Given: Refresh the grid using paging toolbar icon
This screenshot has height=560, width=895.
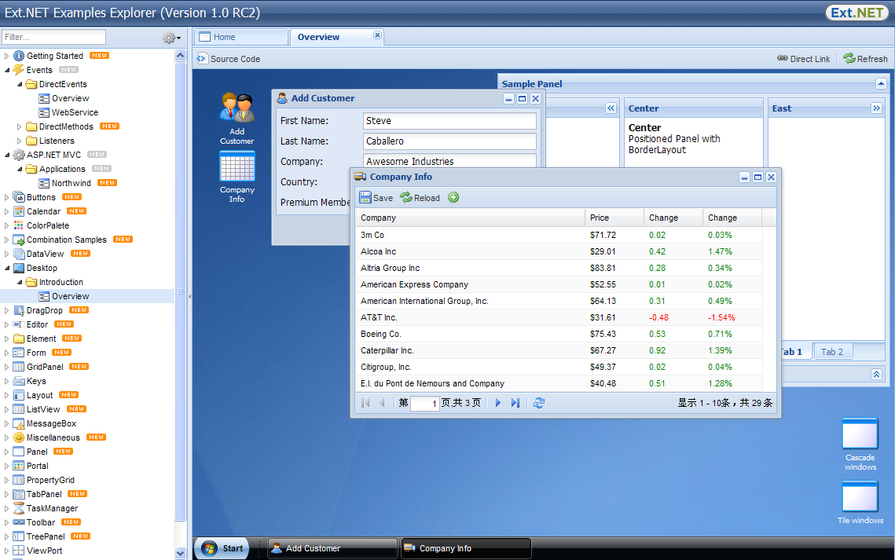Looking at the screenshot, I should [539, 403].
